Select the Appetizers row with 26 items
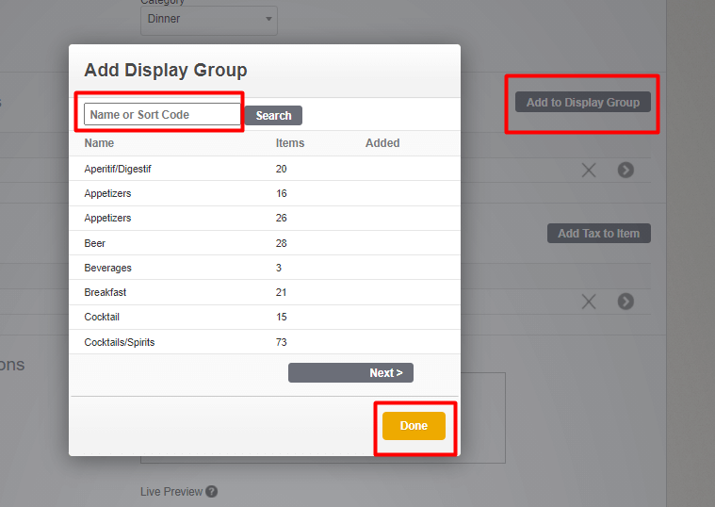Screen dimensions: 715x507 (108, 218)
